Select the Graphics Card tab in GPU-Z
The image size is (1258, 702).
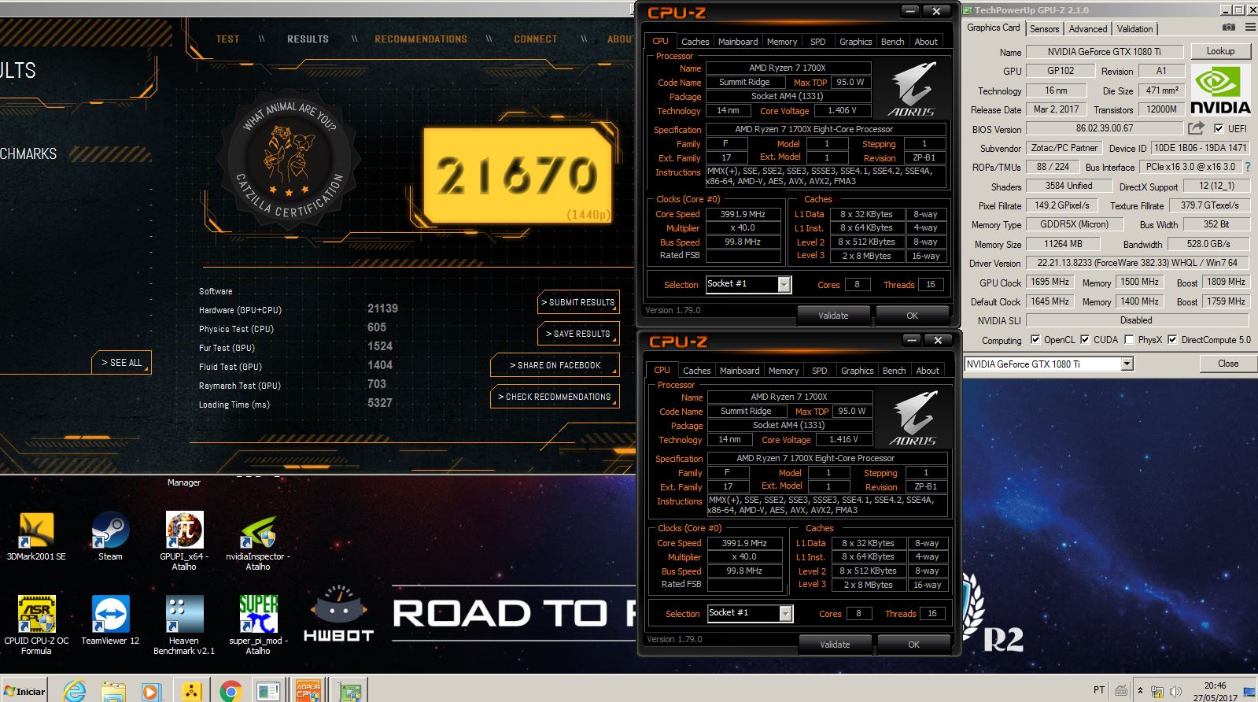pos(994,28)
